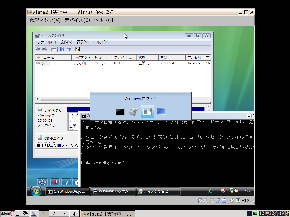290x217 pixels.
Task: Click the network warning tray icon
Action: point(231,191)
